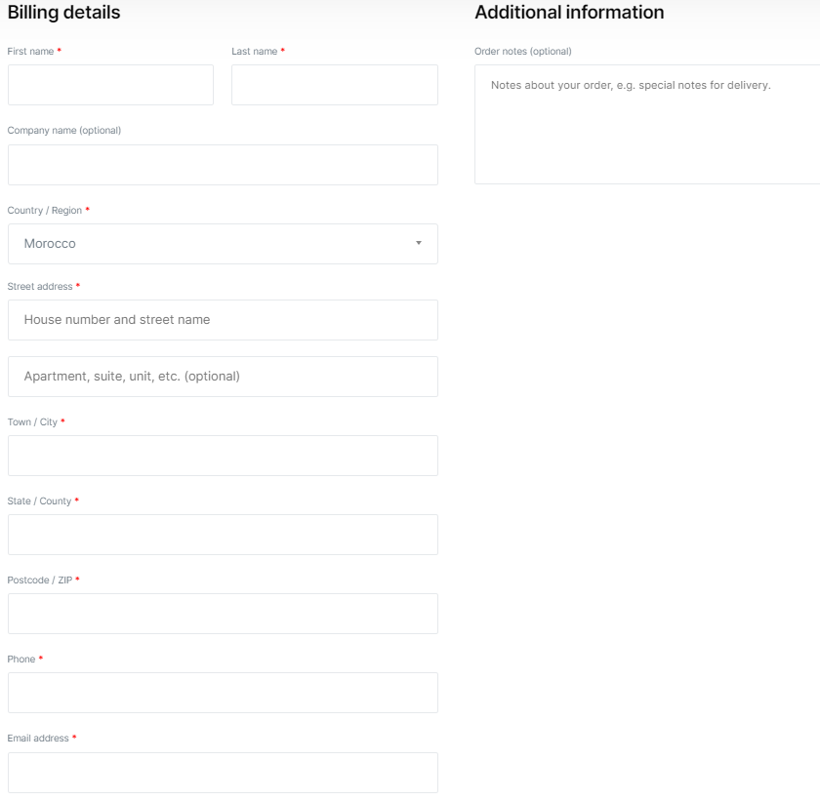Click the Email address input field
The width and height of the screenshot is (820, 801).
(223, 772)
